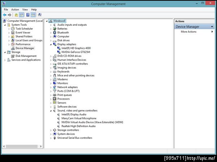217x162 pixels.
Task: Click the Imaging devices icon
Action: [55, 67]
